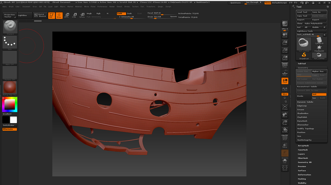
Task: Toggle L.Sym local symmetry
Action: click(285, 89)
